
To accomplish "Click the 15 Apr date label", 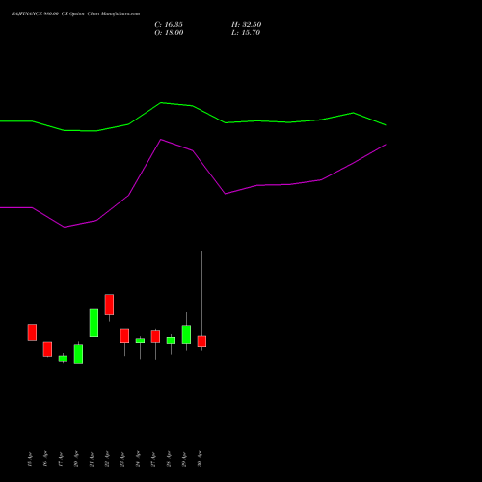I will click(30, 459).
